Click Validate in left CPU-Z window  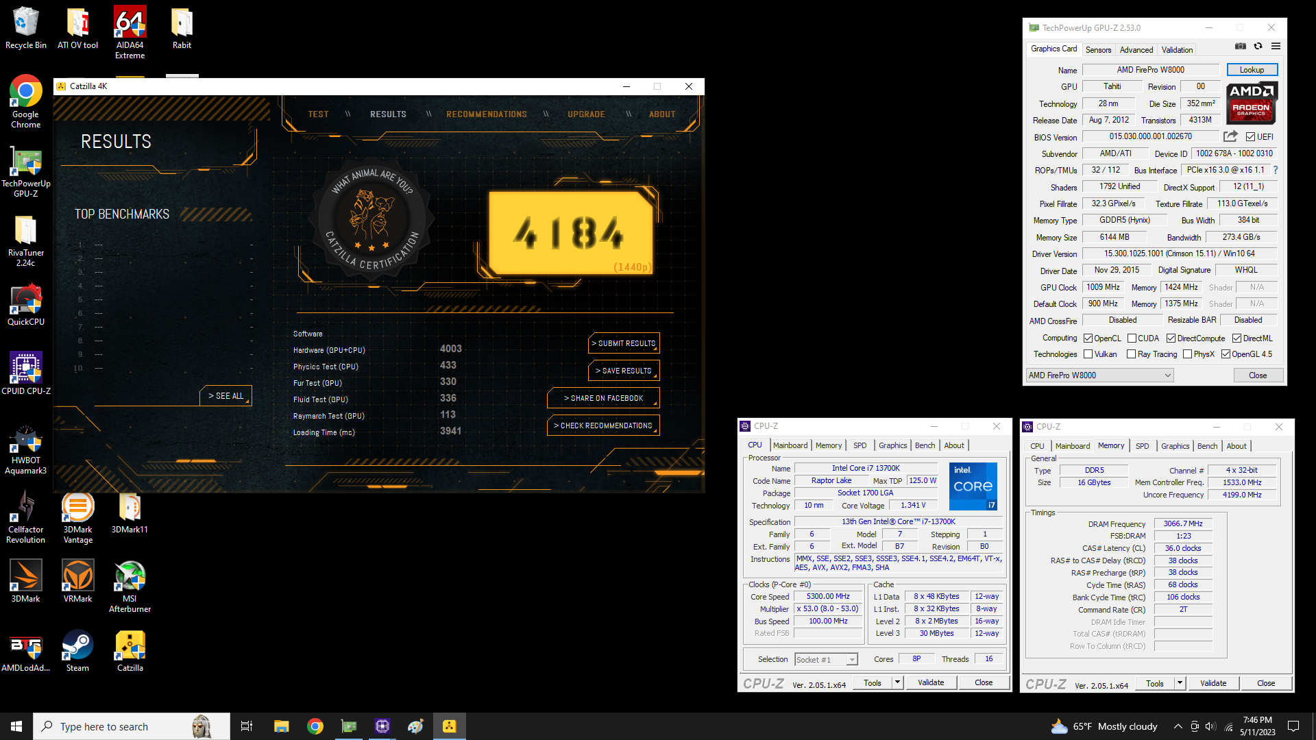point(931,682)
